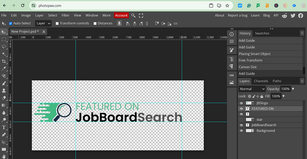Select the Brush tool

[4, 83]
